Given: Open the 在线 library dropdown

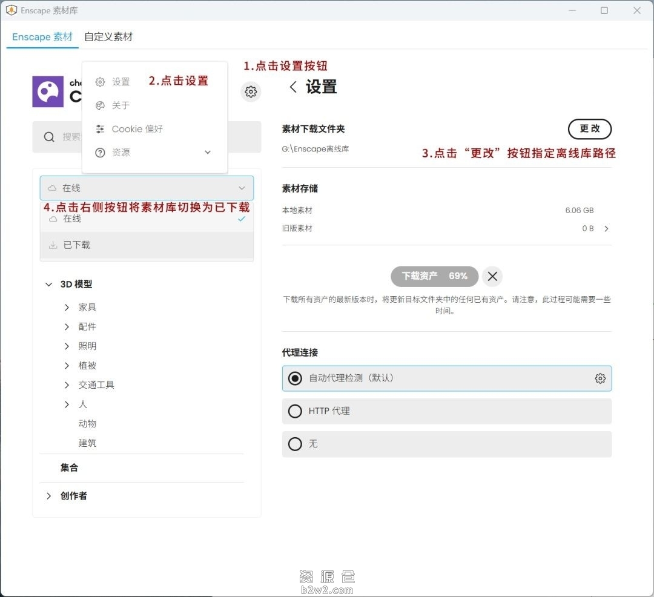Looking at the screenshot, I should [147, 188].
